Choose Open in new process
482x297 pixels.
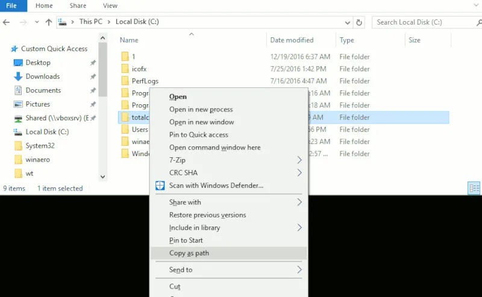tap(229, 109)
